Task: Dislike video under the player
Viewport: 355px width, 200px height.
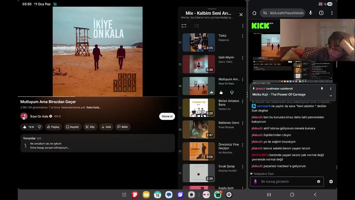Action: 39,127
